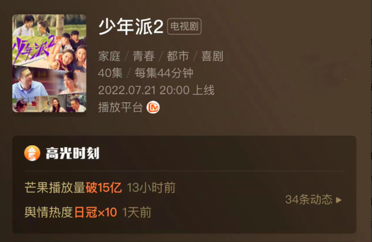
Task: Select the 青春 genre tag
Action: (x=144, y=56)
